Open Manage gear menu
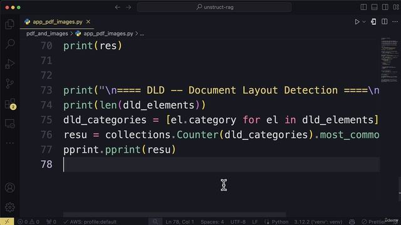Screen dimensions: 401x225 click(x=10, y=207)
